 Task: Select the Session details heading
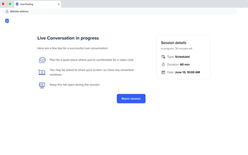coord(174,43)
